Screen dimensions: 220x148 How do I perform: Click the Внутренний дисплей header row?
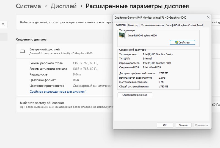[63, 51]
